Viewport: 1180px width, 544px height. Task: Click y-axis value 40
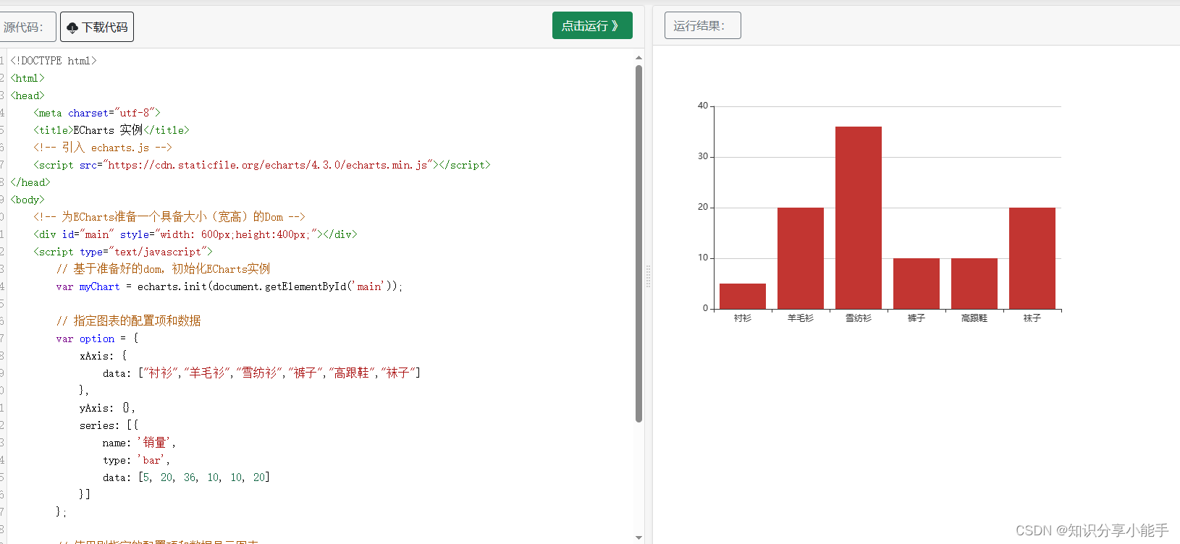point(703,106)
